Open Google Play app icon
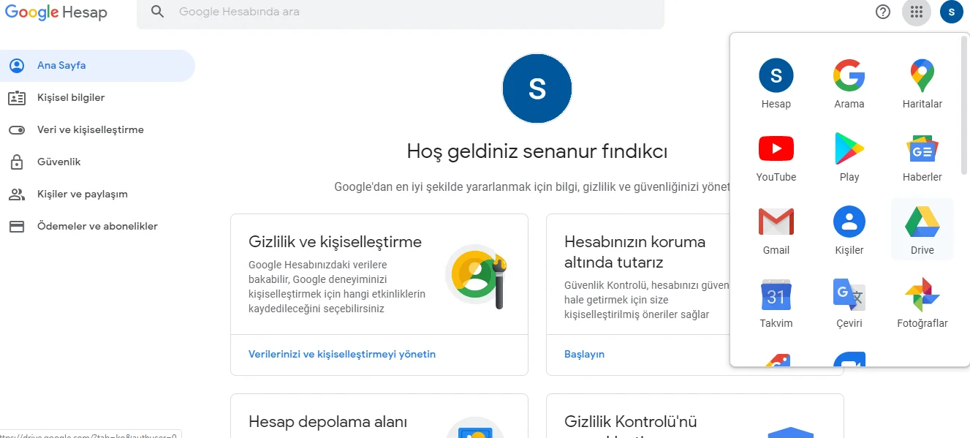 click(849, 156)
